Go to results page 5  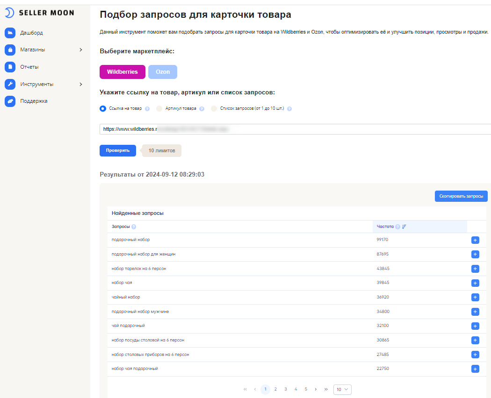(x=306, y=389)
